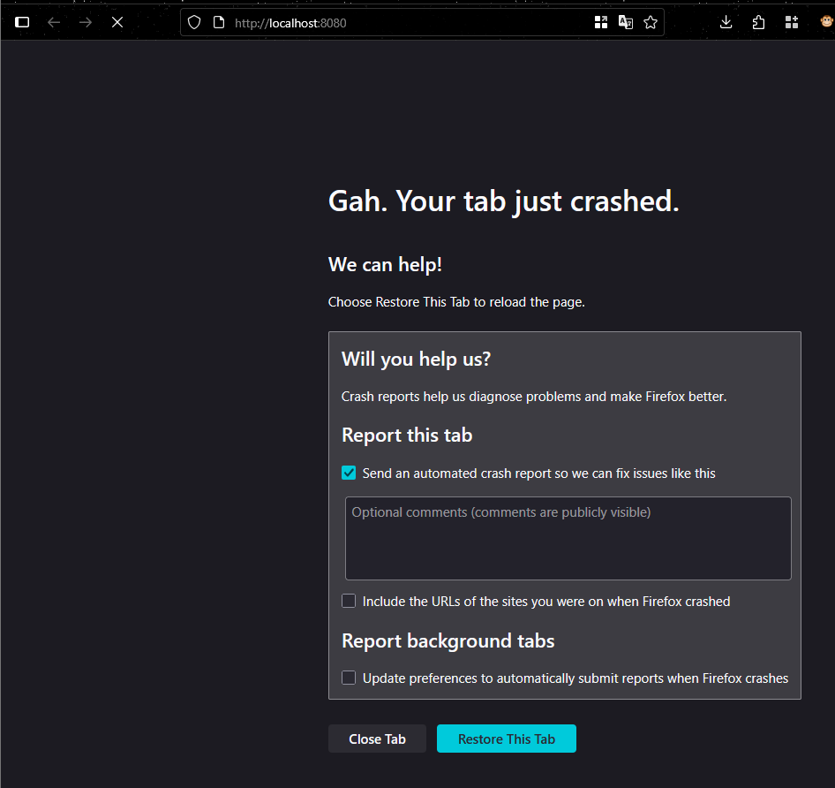Toggle the sidebar icon

[x=22, y=22]
